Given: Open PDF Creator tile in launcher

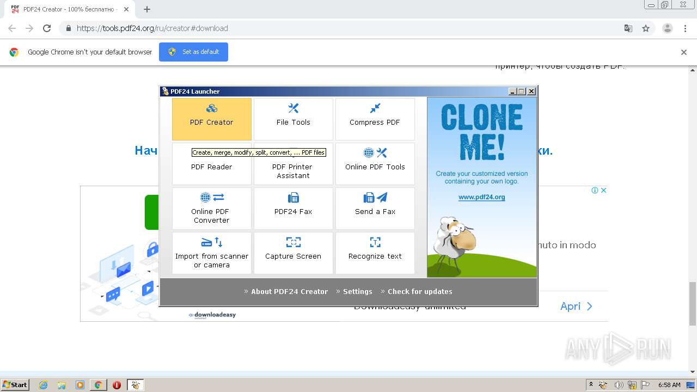Looking at the screenshot, I should (x=212, y=119).
